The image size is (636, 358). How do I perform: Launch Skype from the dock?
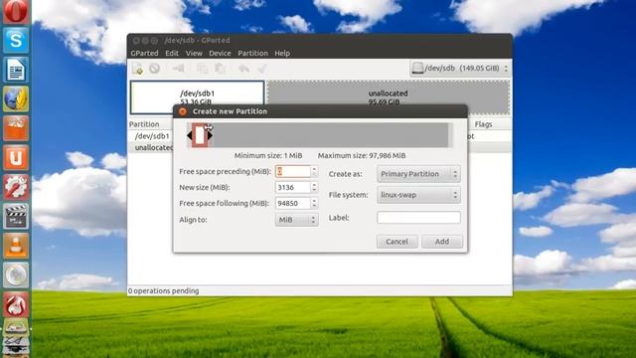[x=16, y=40]
